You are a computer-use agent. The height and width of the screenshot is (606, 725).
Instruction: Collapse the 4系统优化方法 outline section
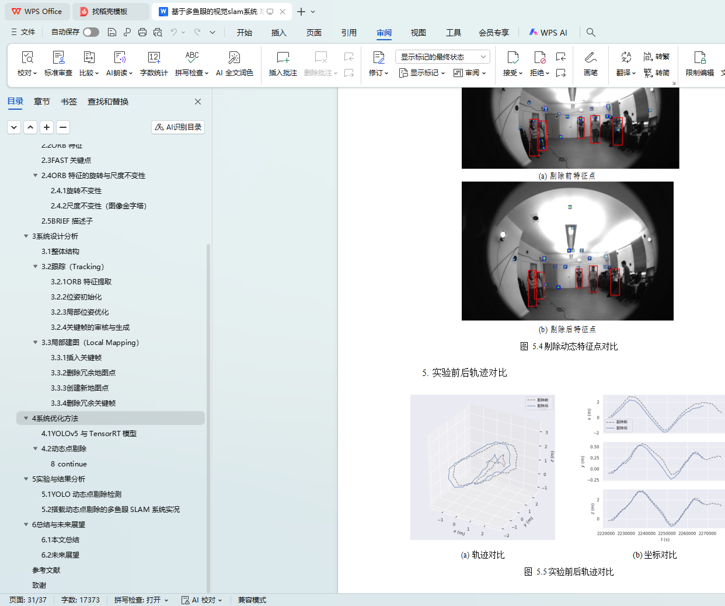(x=26, y=418)
